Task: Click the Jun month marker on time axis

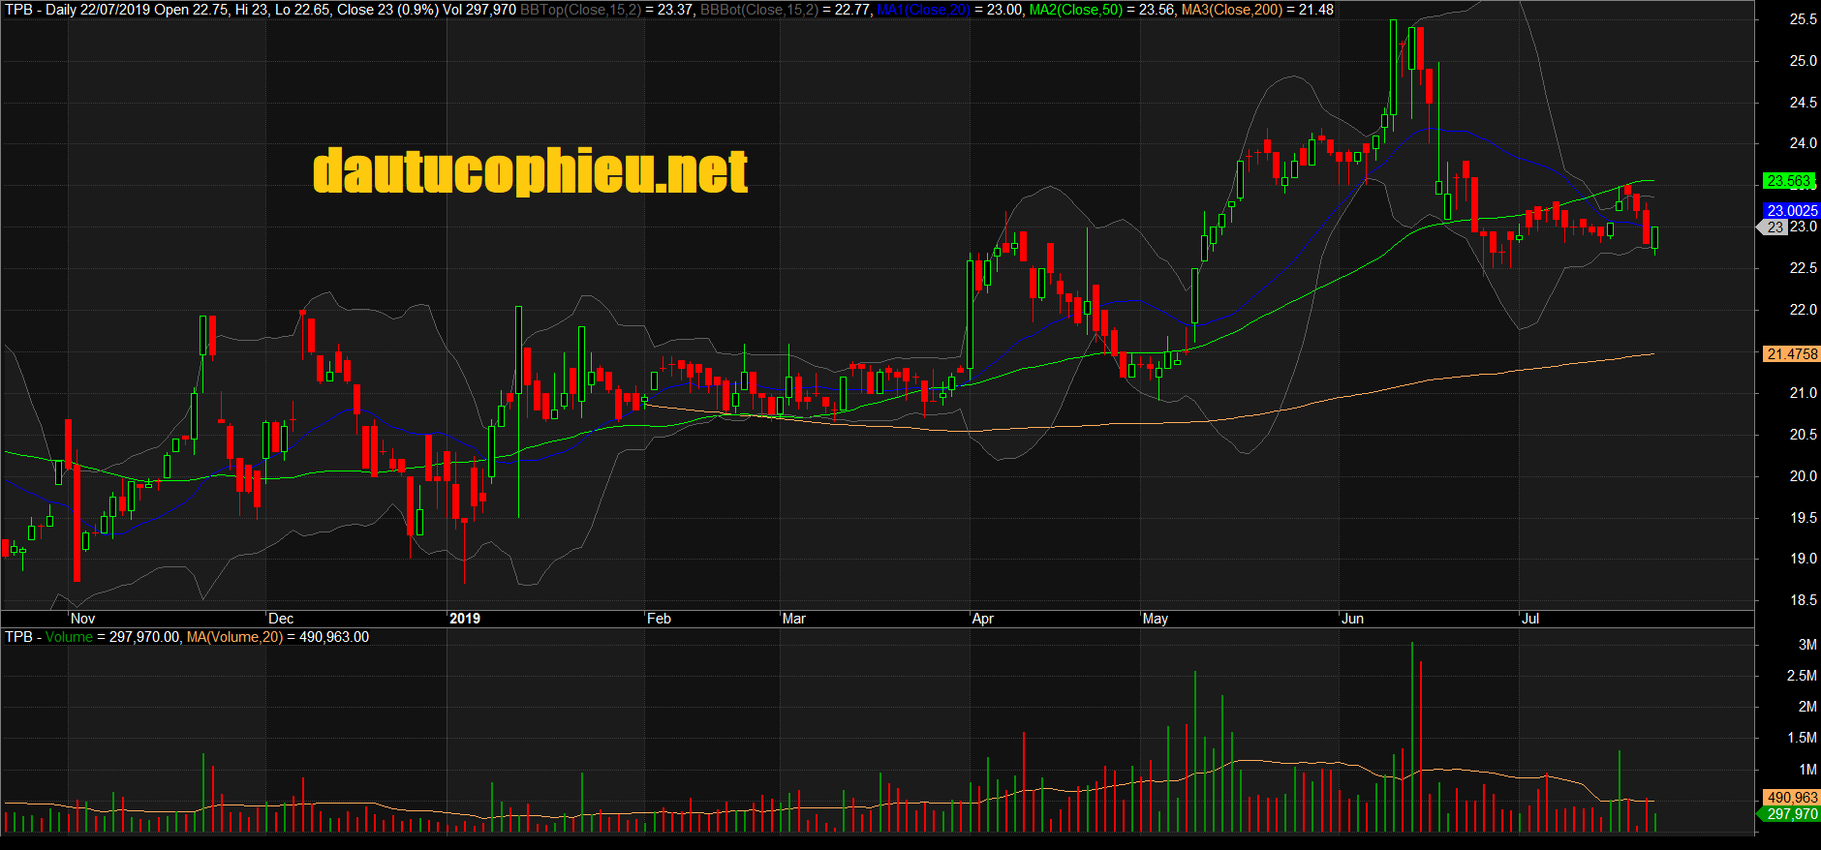Action: pyautogui.click(x=1352, y=619)
